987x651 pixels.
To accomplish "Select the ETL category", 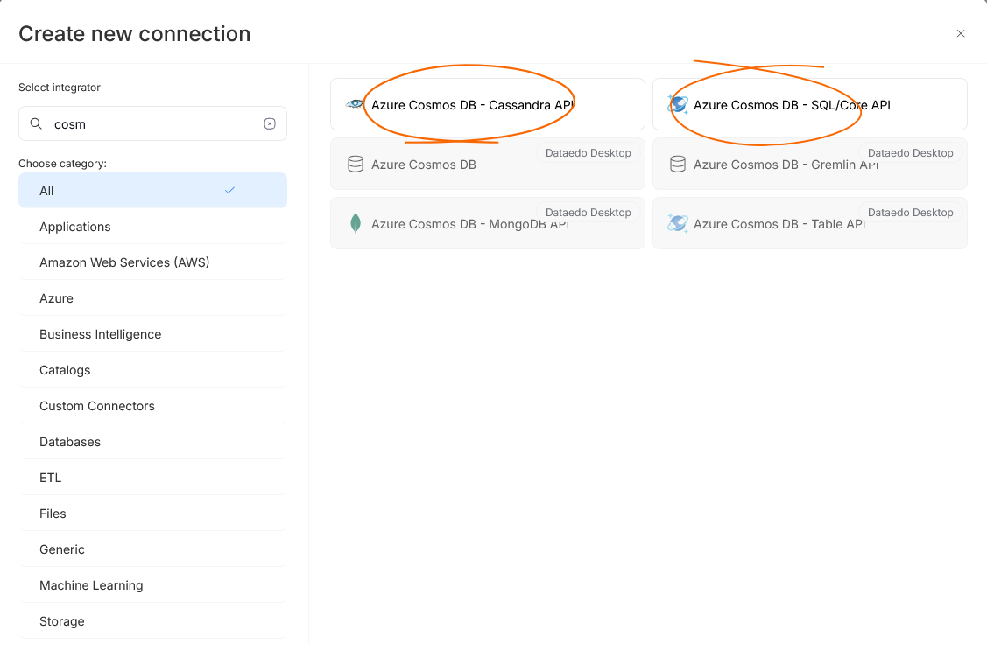I will [x=153, y=478].
